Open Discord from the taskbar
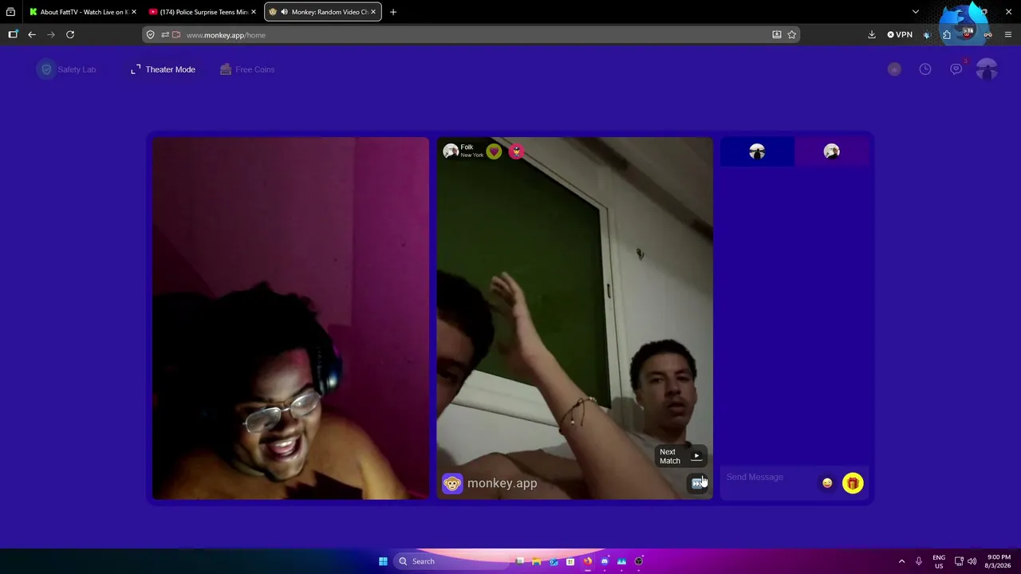 (x=605, y=561)
